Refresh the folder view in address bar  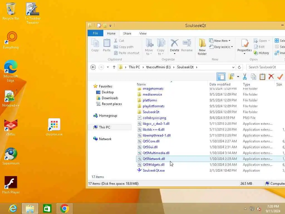pyautogui.click(x=239, y=67)
